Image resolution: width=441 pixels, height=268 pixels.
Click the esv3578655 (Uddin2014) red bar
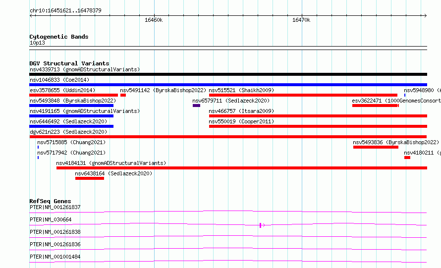(x=73, y=95)
